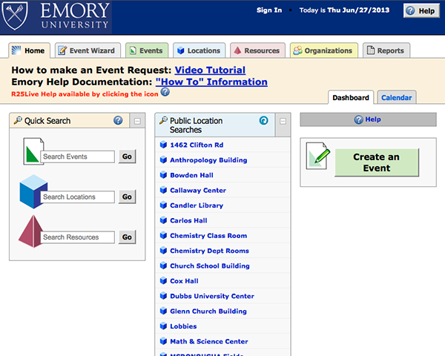The image size is (445, 356).
Task: Click the Help button in top-right header
Action: pyautogui.click(x=421, y=10)
